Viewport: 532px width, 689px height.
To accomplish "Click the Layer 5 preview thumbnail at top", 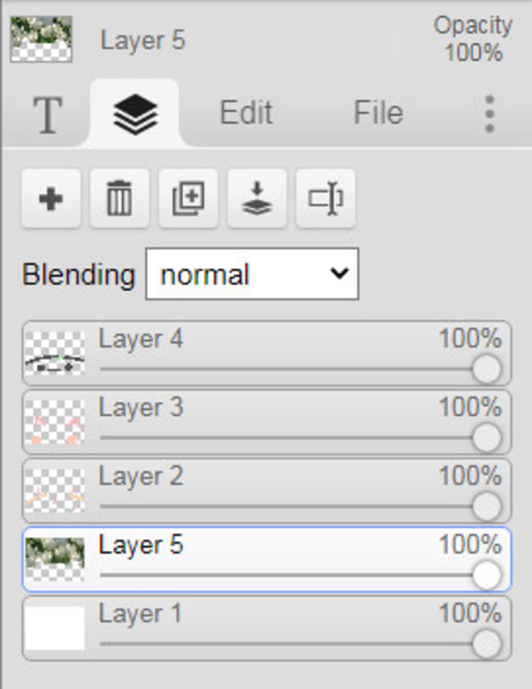I will 41,39.
